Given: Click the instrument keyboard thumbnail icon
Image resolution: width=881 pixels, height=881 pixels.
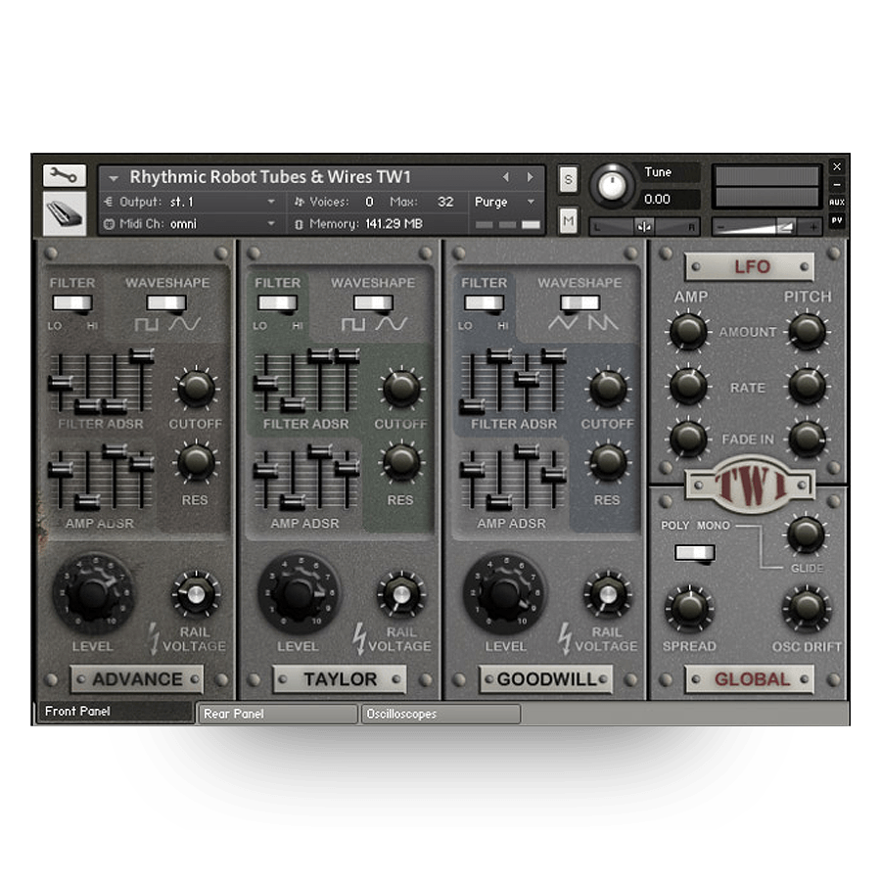Looking at the screenshot, I should [65, 213].
